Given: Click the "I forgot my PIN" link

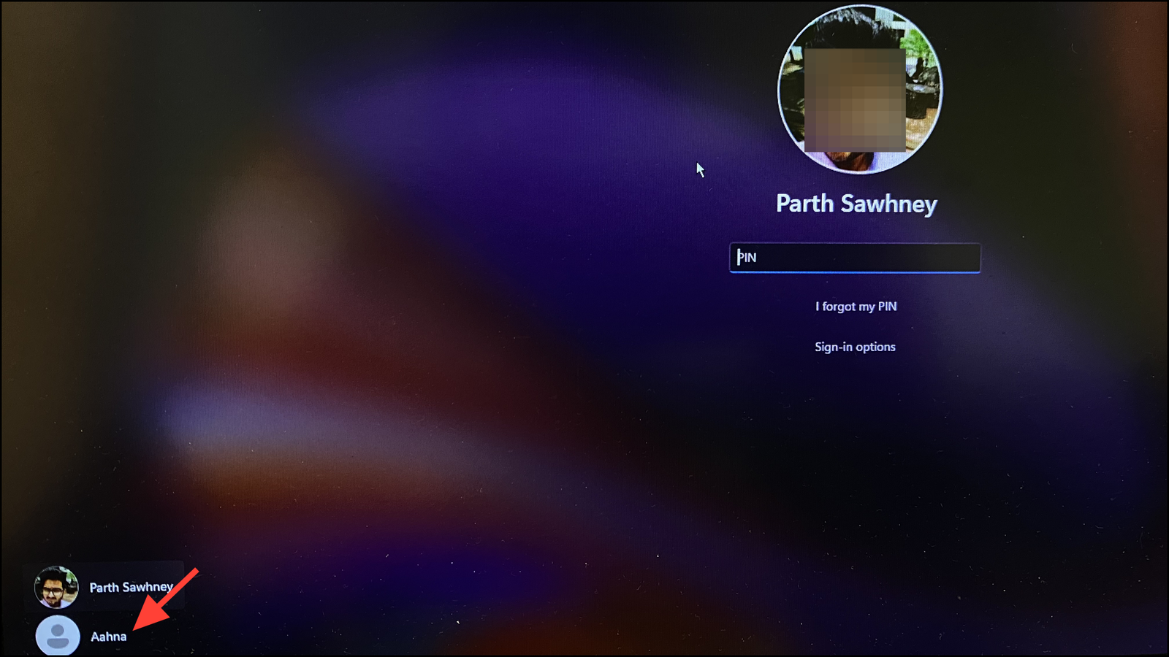Looking at the screenshot, I should (x=856, y=307).
